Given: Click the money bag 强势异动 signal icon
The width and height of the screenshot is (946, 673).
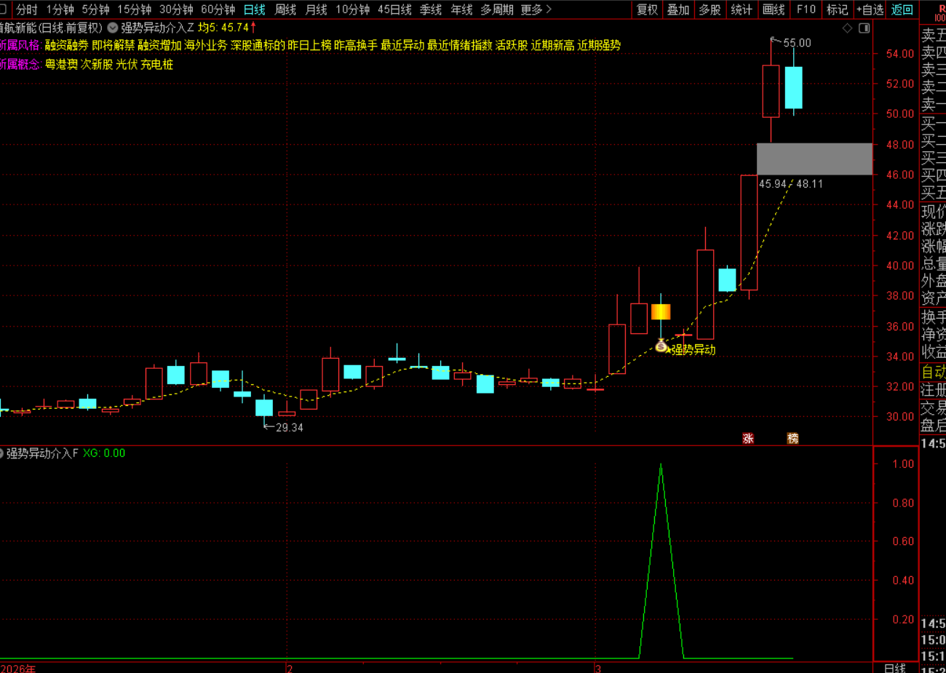Looking at the screenshot, I should tap(661, 347).
